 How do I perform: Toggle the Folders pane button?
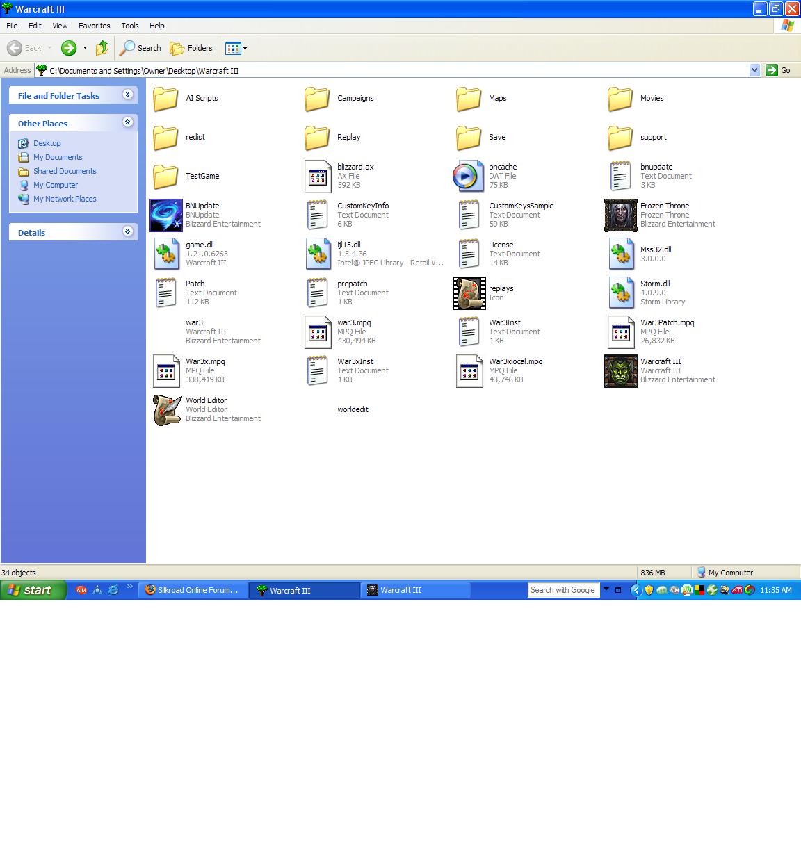point(192,48)
